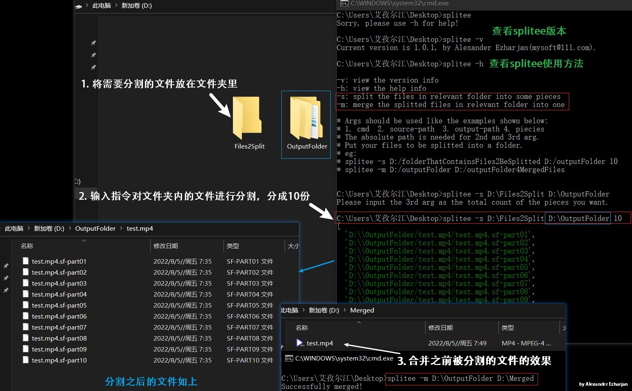This screenshot has height=391, width=632.
Task: Click the 'splitee -v' command line
Action: coord(410,39)
